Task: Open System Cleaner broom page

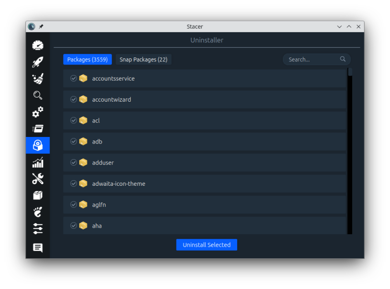Action: [x=38, y=79]
